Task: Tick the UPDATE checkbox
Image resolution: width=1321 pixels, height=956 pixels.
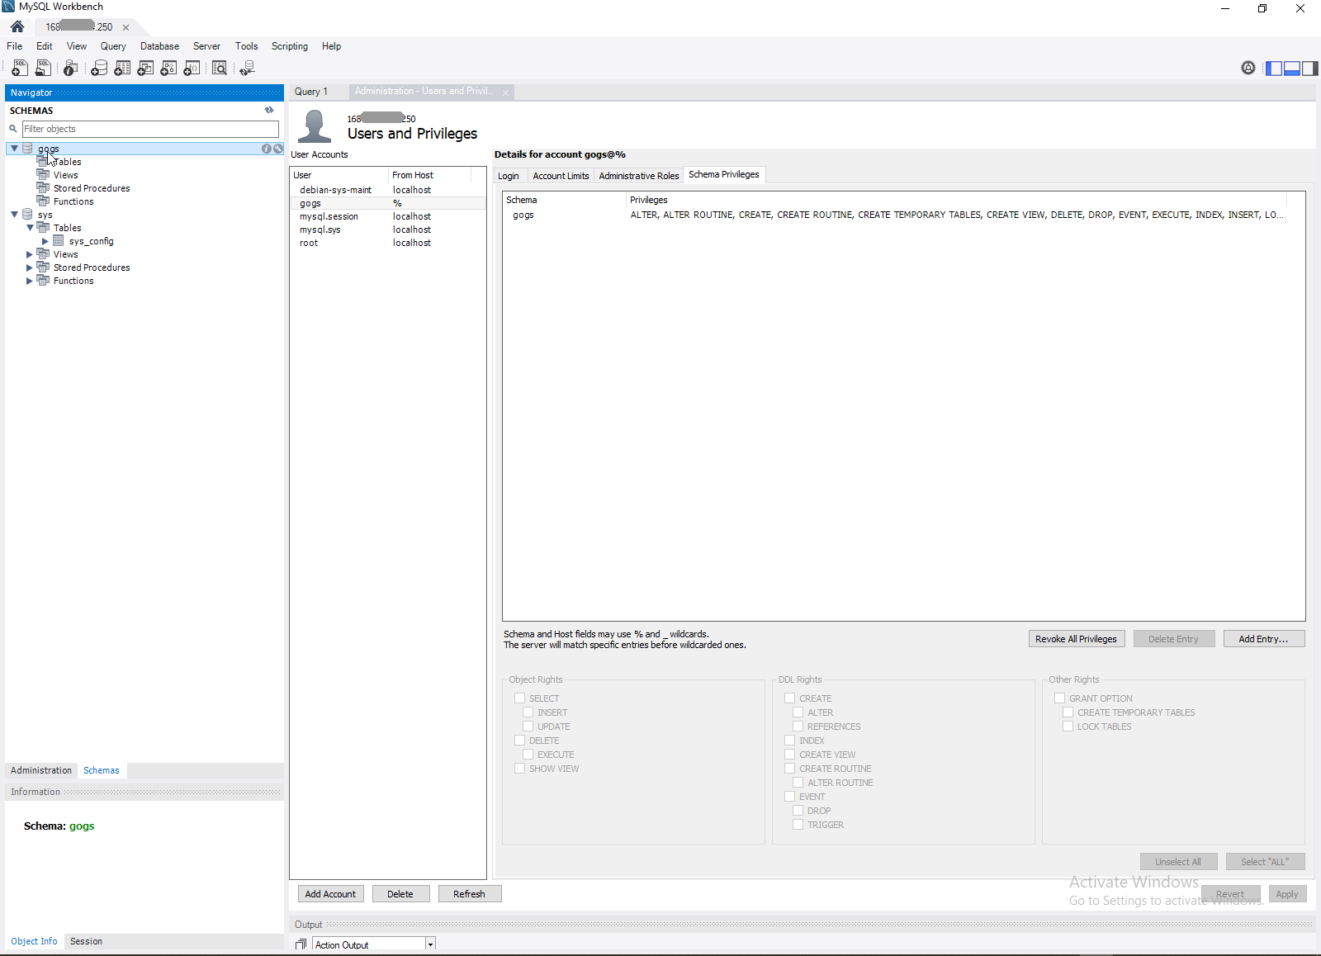Action: [528, 726]
